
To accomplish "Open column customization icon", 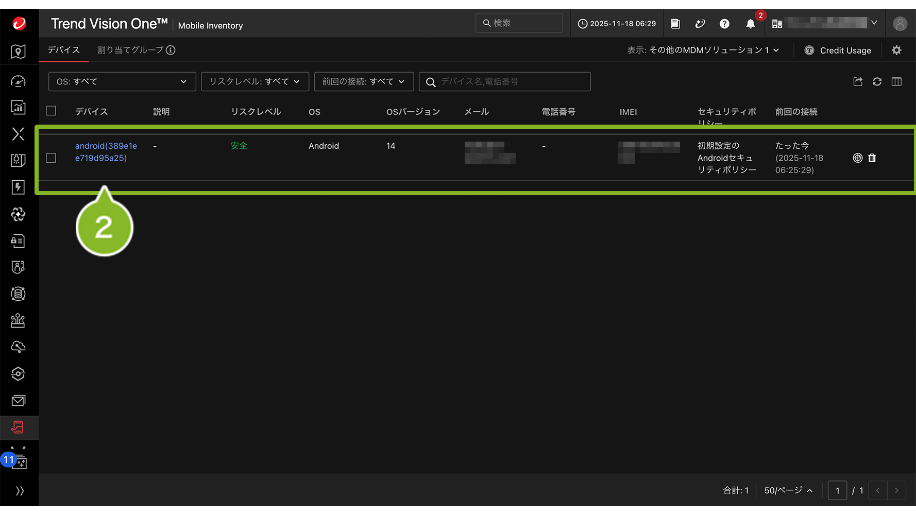I will [x=896, y=82].
